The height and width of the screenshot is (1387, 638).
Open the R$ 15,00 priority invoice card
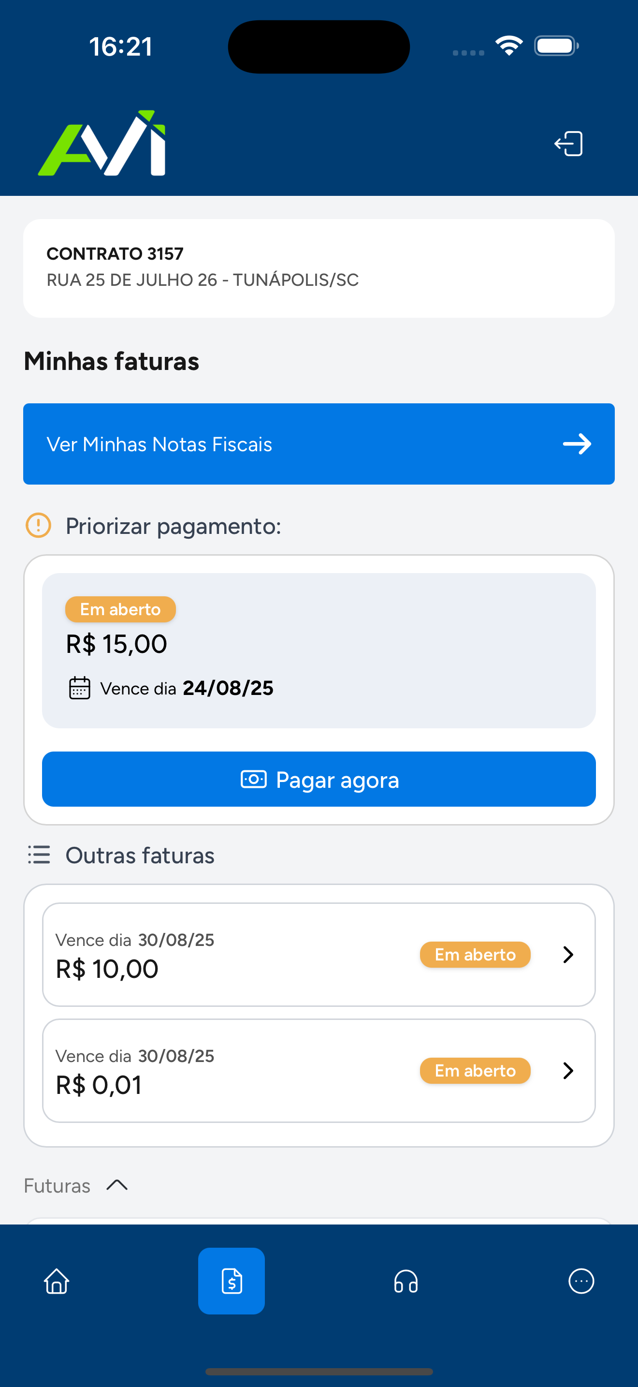pos(319,650)
